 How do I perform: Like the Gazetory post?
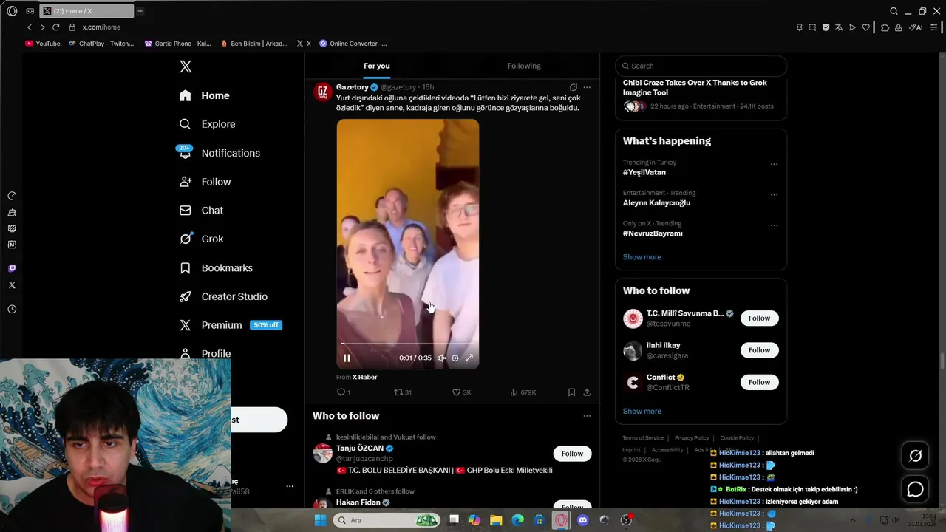(461, 392)
